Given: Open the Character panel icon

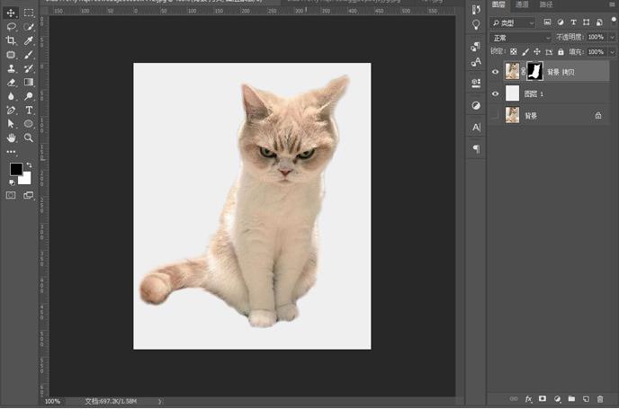Looking at the screenshot, I should coord(477,128).
